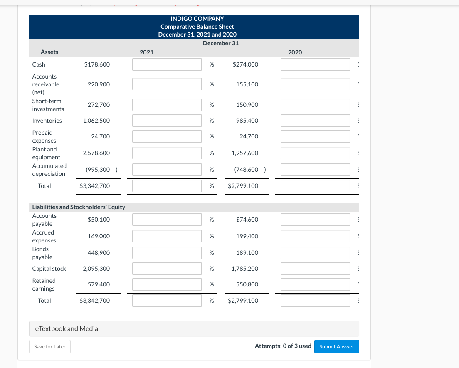Click the 2021 total liabilities and equity input
Image resolution: width=459 pixels, height=368 pixels.
(x=167, y=301)
